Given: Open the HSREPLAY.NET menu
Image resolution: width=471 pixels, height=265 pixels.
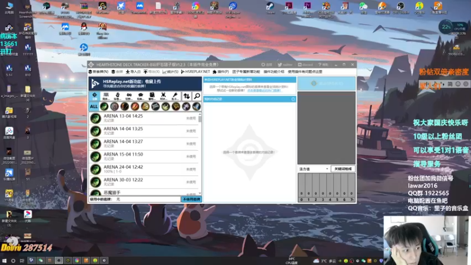Looking at the screenshot, I should (195, 72).
